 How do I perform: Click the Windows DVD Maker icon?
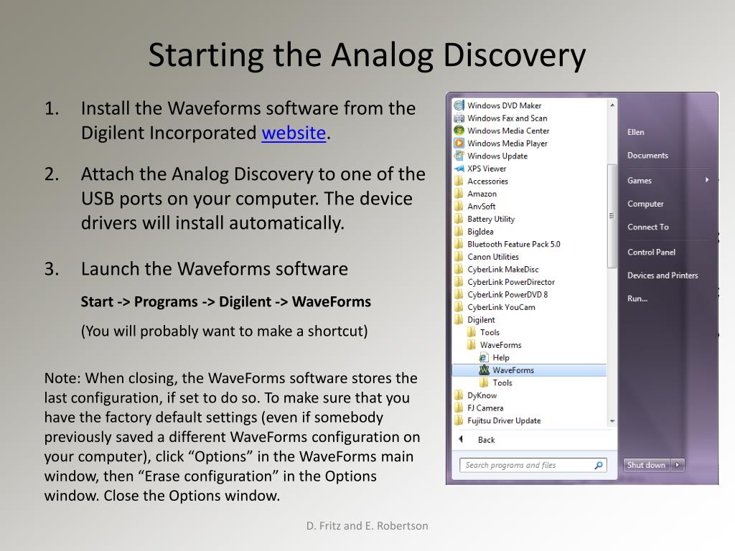pos(459,105)
